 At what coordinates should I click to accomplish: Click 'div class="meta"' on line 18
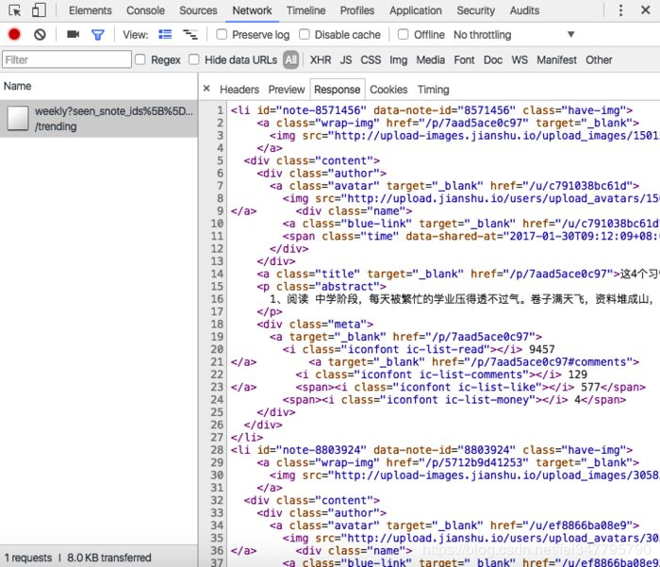(315, 324)
